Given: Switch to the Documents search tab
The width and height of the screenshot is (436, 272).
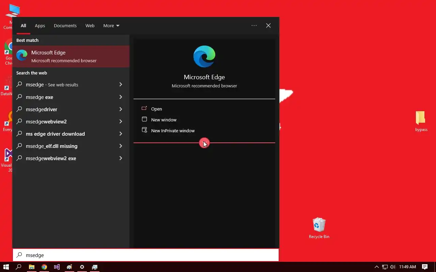Looking at the screenshot, I should [65, 26].
